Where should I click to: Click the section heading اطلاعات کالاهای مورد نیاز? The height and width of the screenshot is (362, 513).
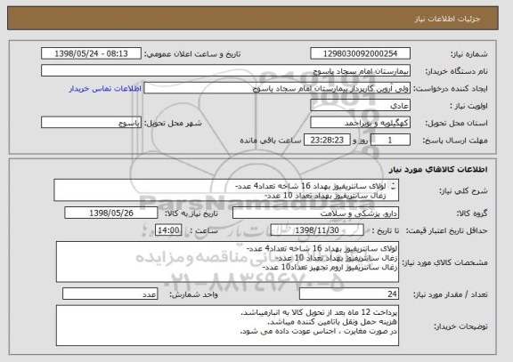tap(438, 169)
